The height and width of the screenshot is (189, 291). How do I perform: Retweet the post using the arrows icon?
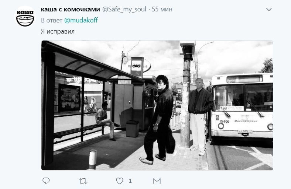[x=83, y=181]
